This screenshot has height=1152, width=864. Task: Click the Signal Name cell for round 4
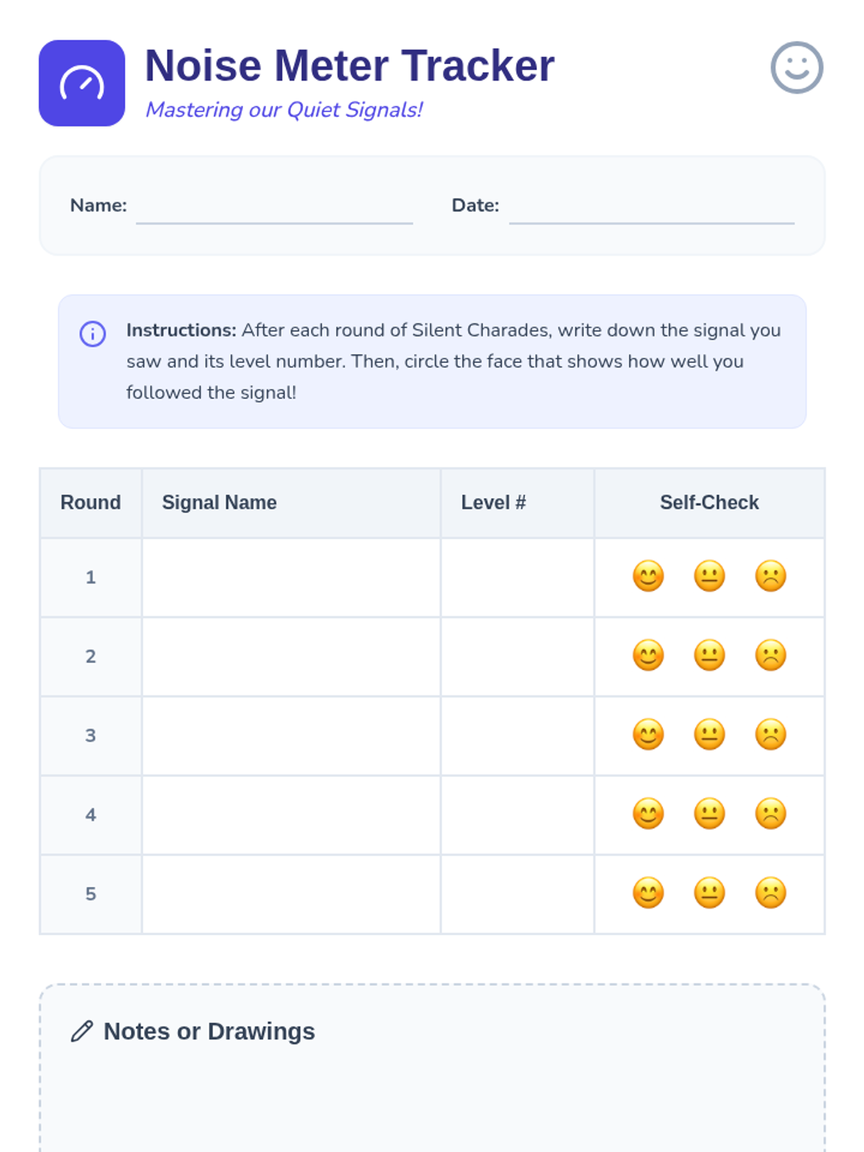coord(291,815)
